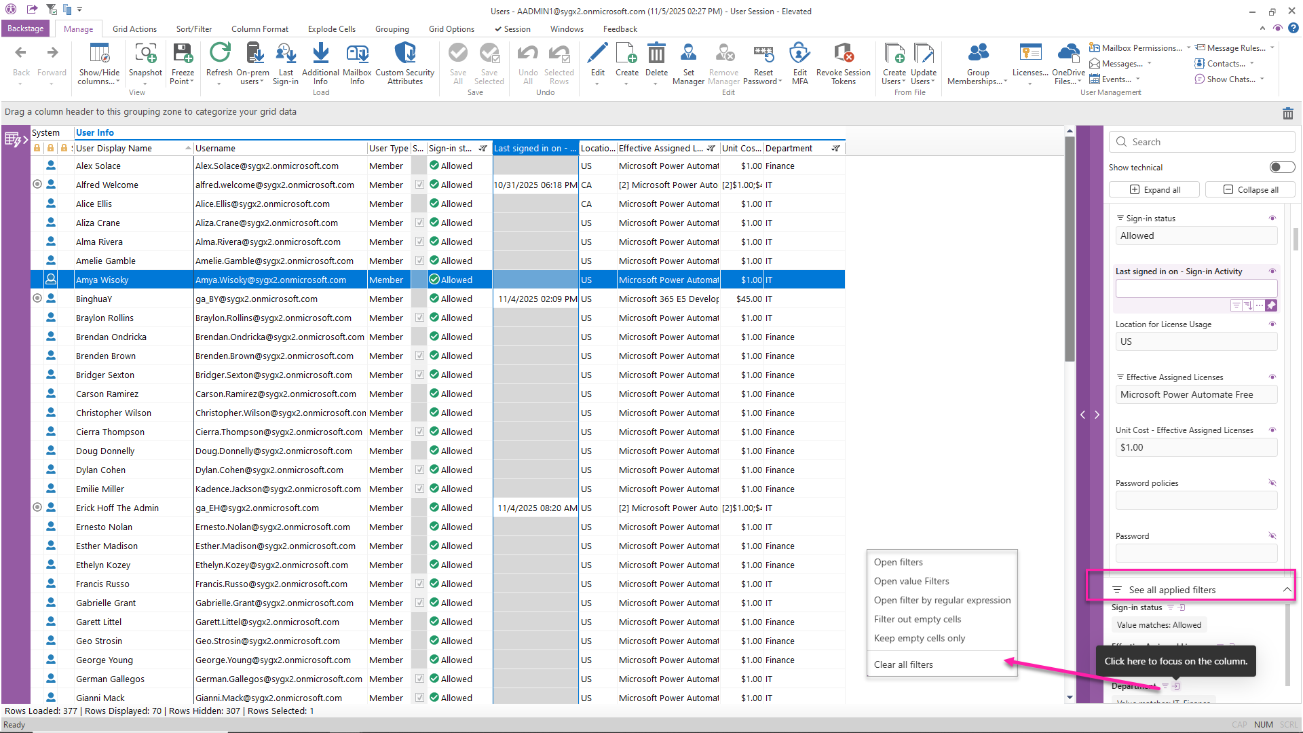
Task: Open the Snapshot tool
Action: click(x=145, y=53)
